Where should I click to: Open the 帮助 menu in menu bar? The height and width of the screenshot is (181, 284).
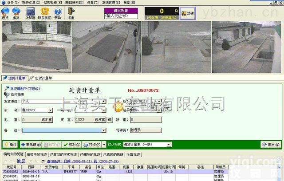point(129,3)
